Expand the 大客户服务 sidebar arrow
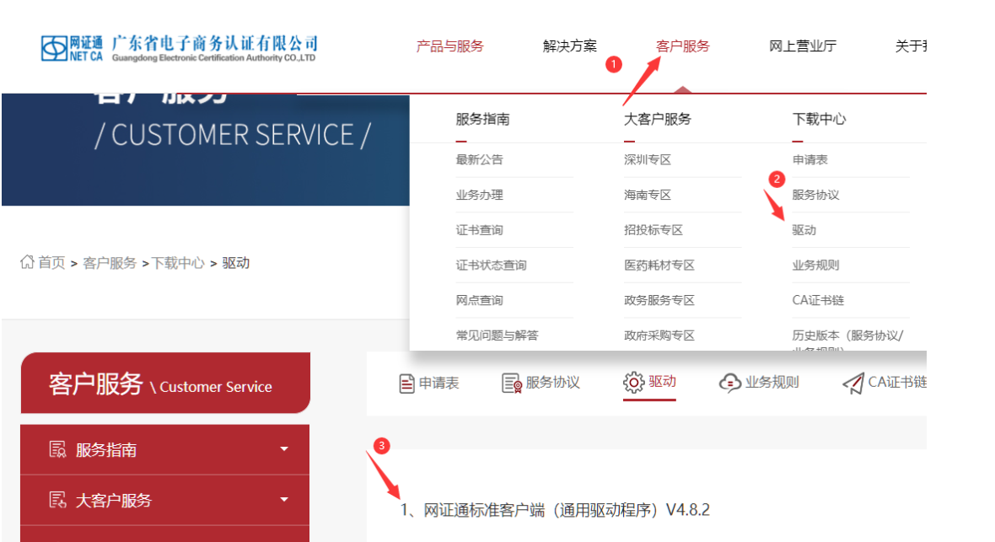995x542 pixels. 284,500
